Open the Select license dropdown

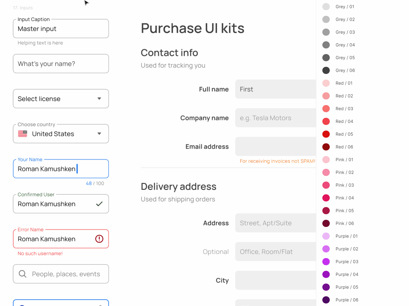point(61,99)
